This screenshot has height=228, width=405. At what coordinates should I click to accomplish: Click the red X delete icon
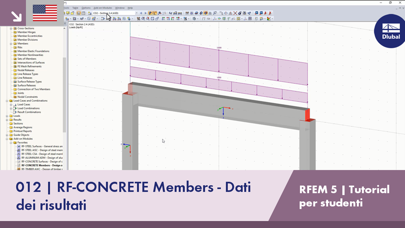pyautogui.click(x=235, y=13)
